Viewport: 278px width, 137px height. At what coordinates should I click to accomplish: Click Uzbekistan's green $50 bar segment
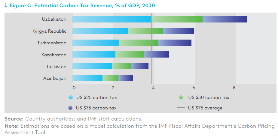coord(177,19)
